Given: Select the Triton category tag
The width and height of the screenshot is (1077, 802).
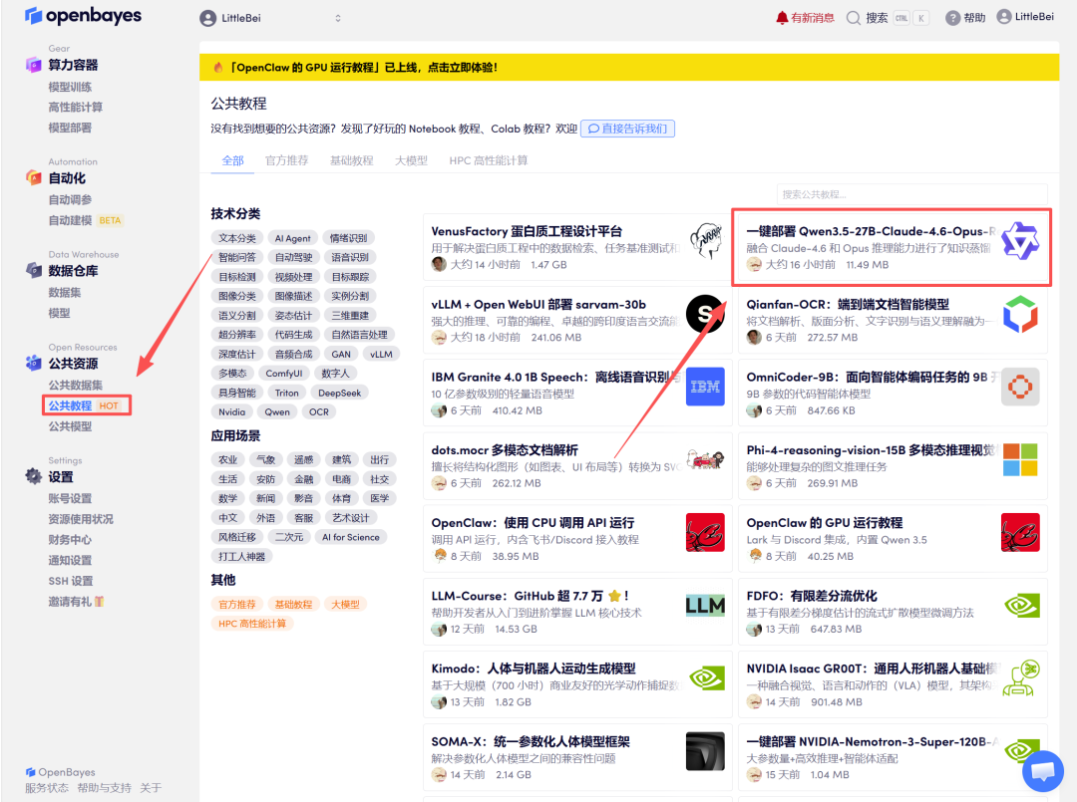Looking at the screenshot, I should [286, 393].
